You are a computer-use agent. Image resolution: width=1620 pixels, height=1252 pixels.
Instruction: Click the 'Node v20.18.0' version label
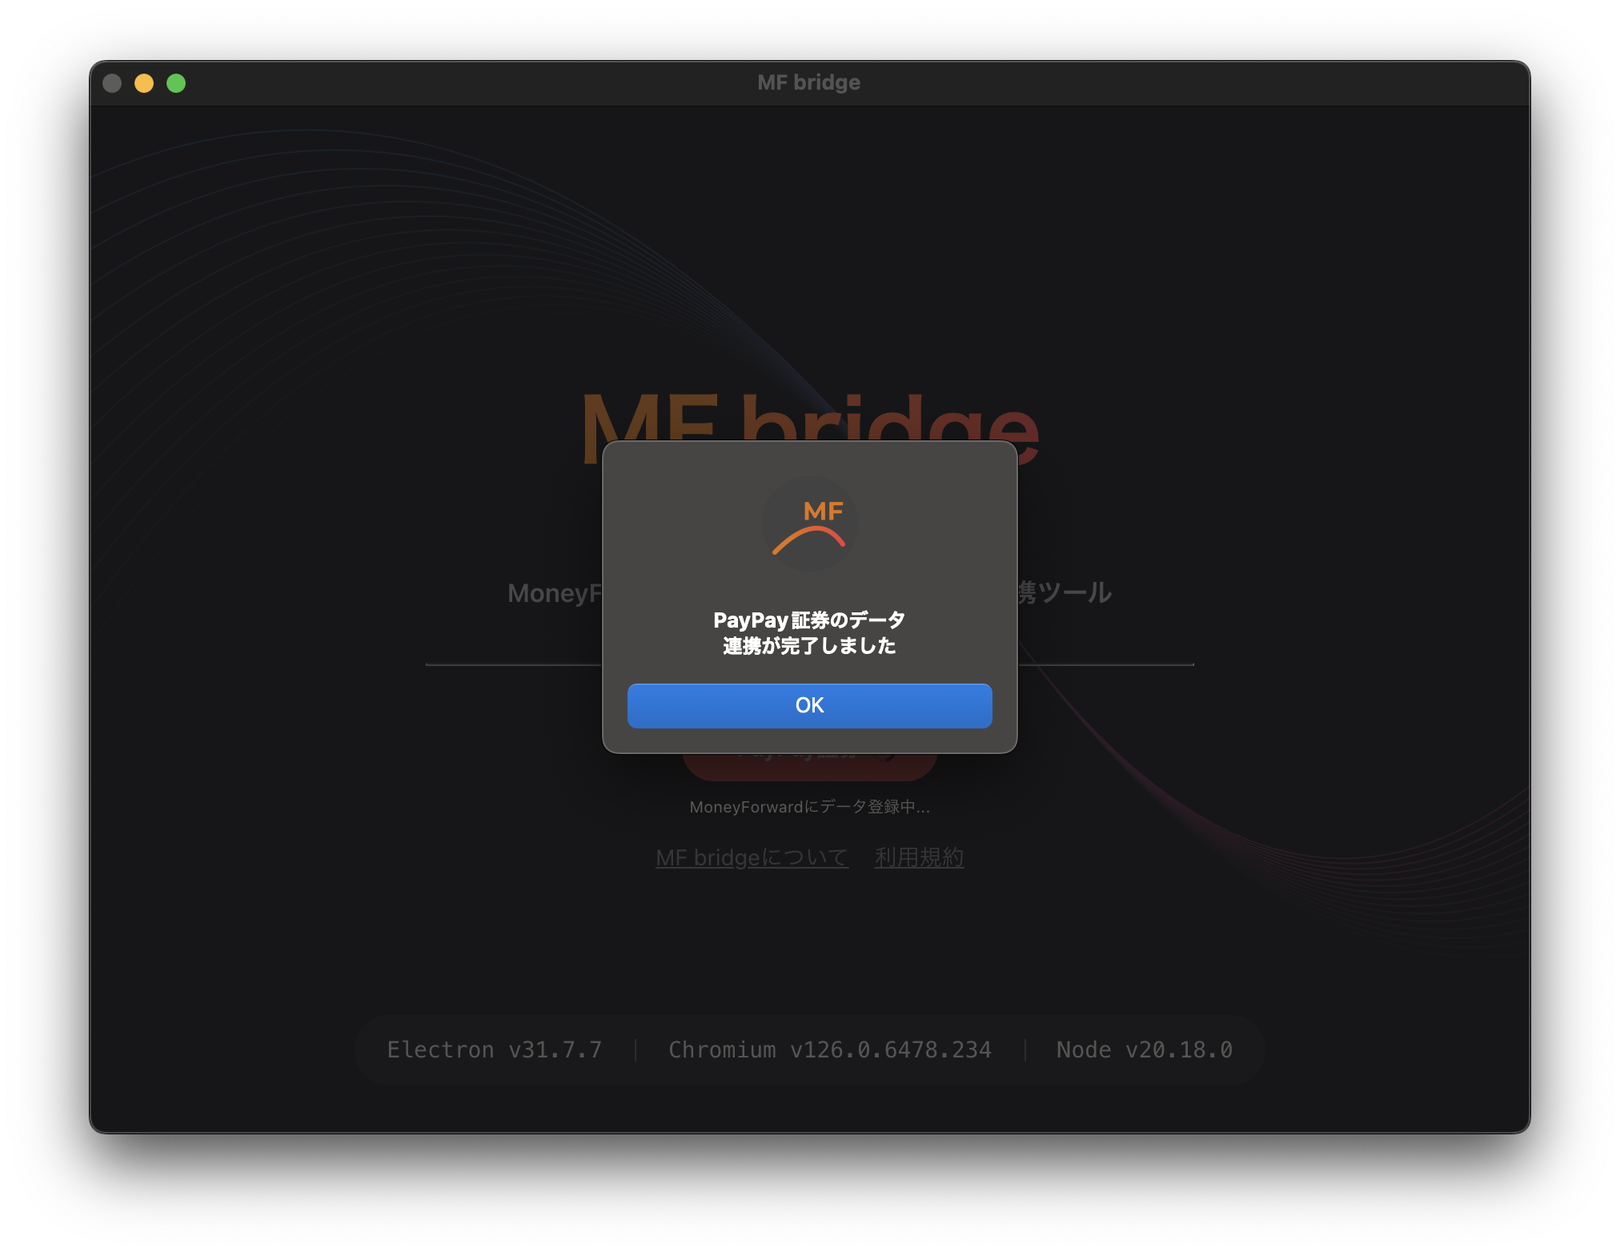pyautogui.click(x=1145, y=1049)
